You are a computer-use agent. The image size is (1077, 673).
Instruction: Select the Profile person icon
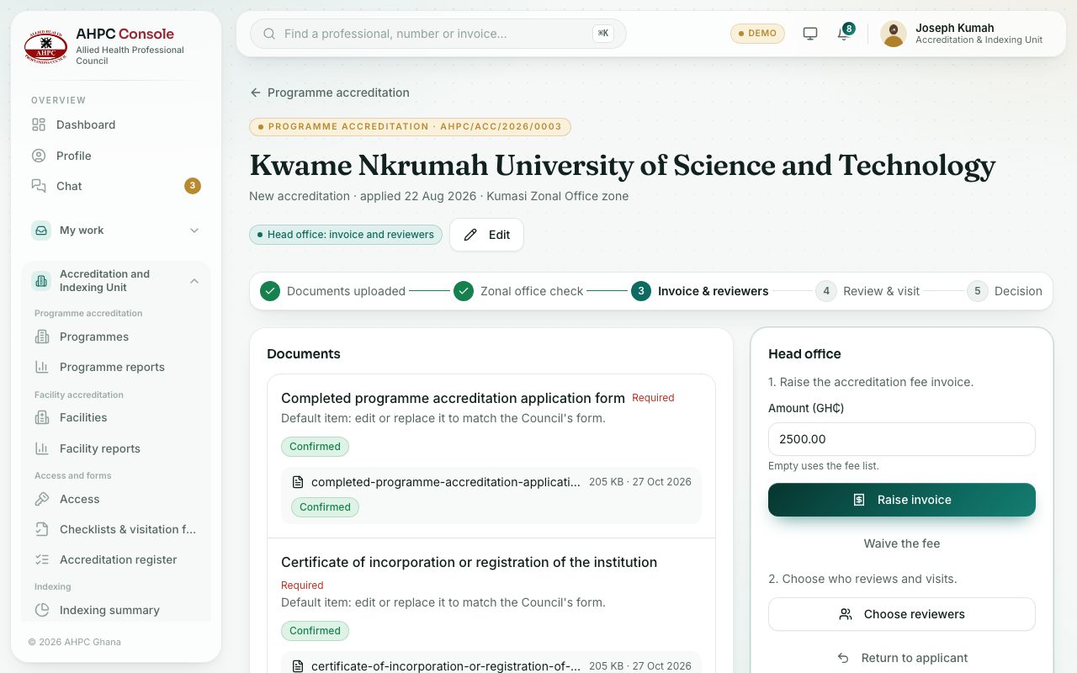[x=39, y=156]
